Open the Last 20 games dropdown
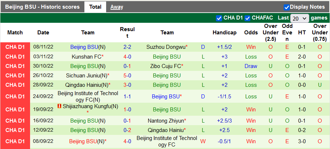The image size is (330, 149). point(300,18)
